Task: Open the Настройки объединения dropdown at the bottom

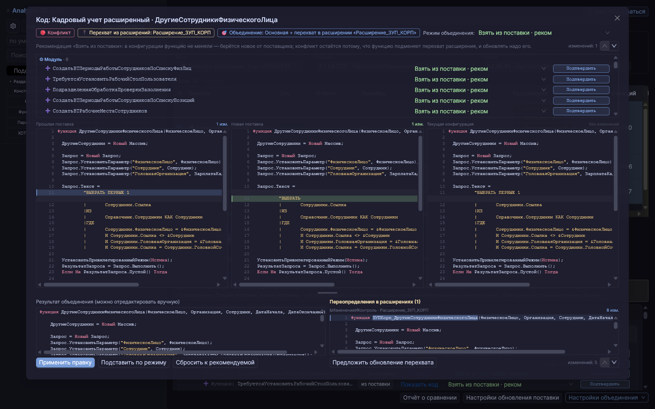Action: (606, 398)
